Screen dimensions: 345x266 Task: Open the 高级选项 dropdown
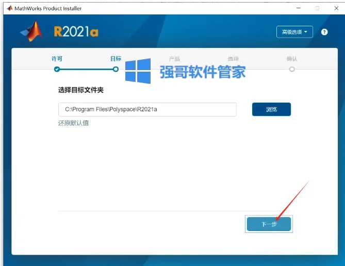click(x=294, y=32)
